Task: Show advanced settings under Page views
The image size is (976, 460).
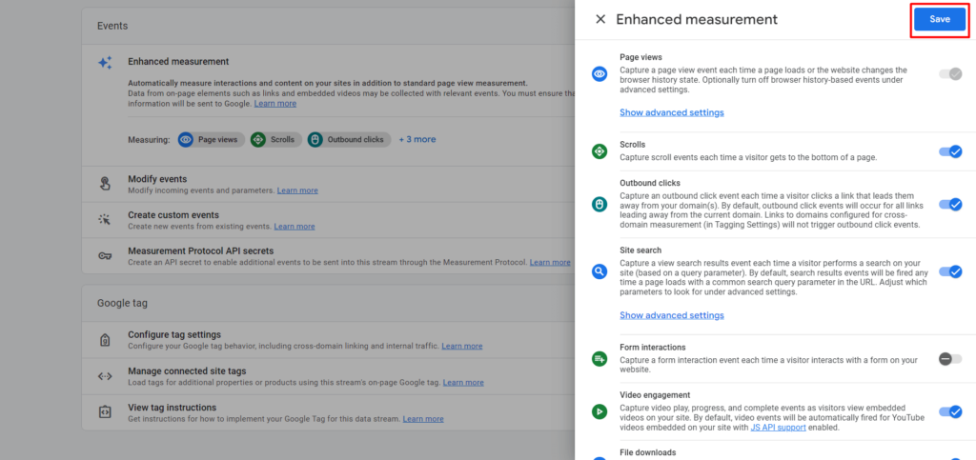Action: [x=672, y=112]
